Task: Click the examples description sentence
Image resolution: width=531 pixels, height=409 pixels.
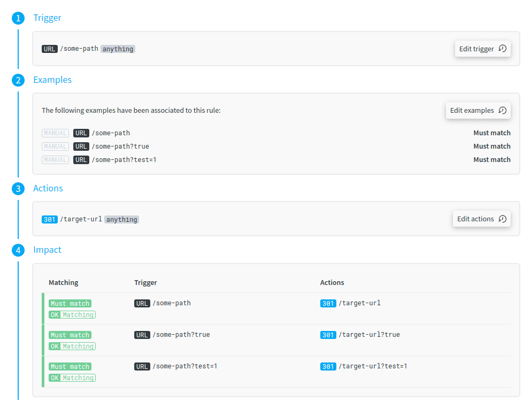Action: click(131, 110)
